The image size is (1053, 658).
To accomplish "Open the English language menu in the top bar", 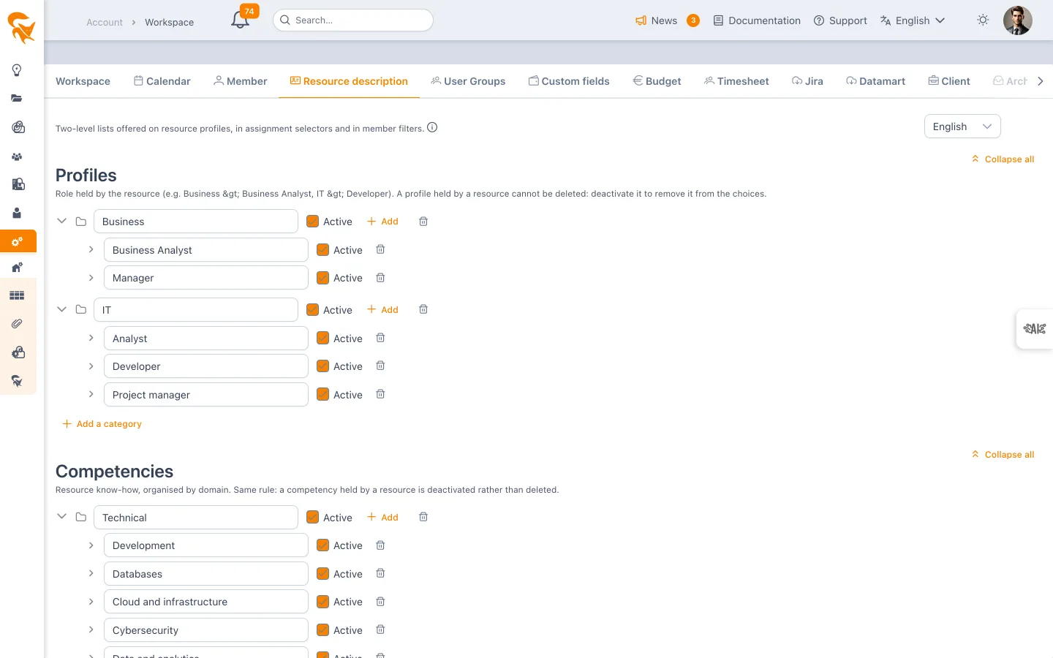I will point(913,20).
